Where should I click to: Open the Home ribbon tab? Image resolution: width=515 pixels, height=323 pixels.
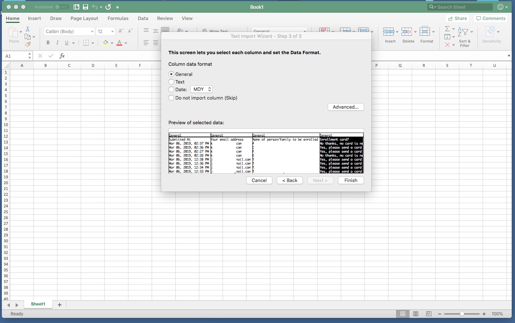[13, 19]
